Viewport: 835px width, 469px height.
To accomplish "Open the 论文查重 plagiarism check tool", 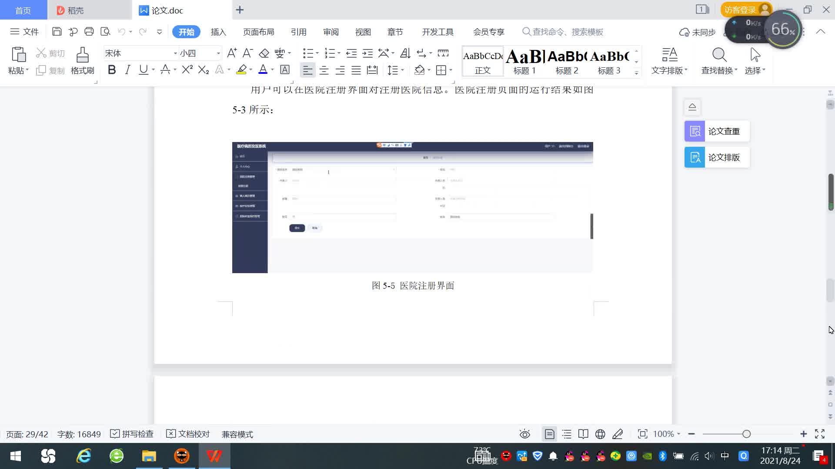I will tap(717, 131).
